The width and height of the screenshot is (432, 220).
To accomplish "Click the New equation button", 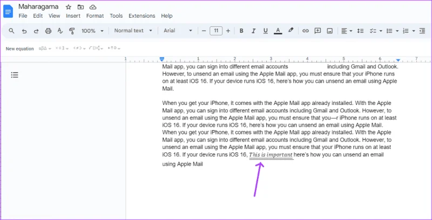I will click(19, 48).
